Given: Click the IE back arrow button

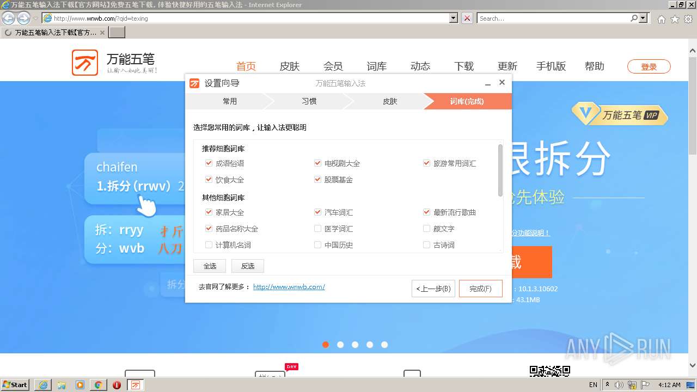Looking at the screenshot, I should click(x=8, y=18).
